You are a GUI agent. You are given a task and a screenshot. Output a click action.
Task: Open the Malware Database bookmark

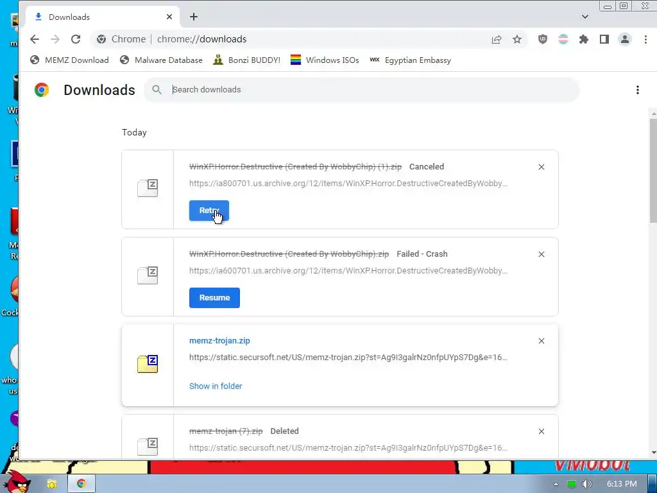161,60
